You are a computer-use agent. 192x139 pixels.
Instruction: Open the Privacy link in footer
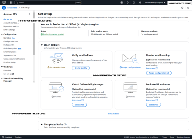pyautogui.click(x=164, y=137)
